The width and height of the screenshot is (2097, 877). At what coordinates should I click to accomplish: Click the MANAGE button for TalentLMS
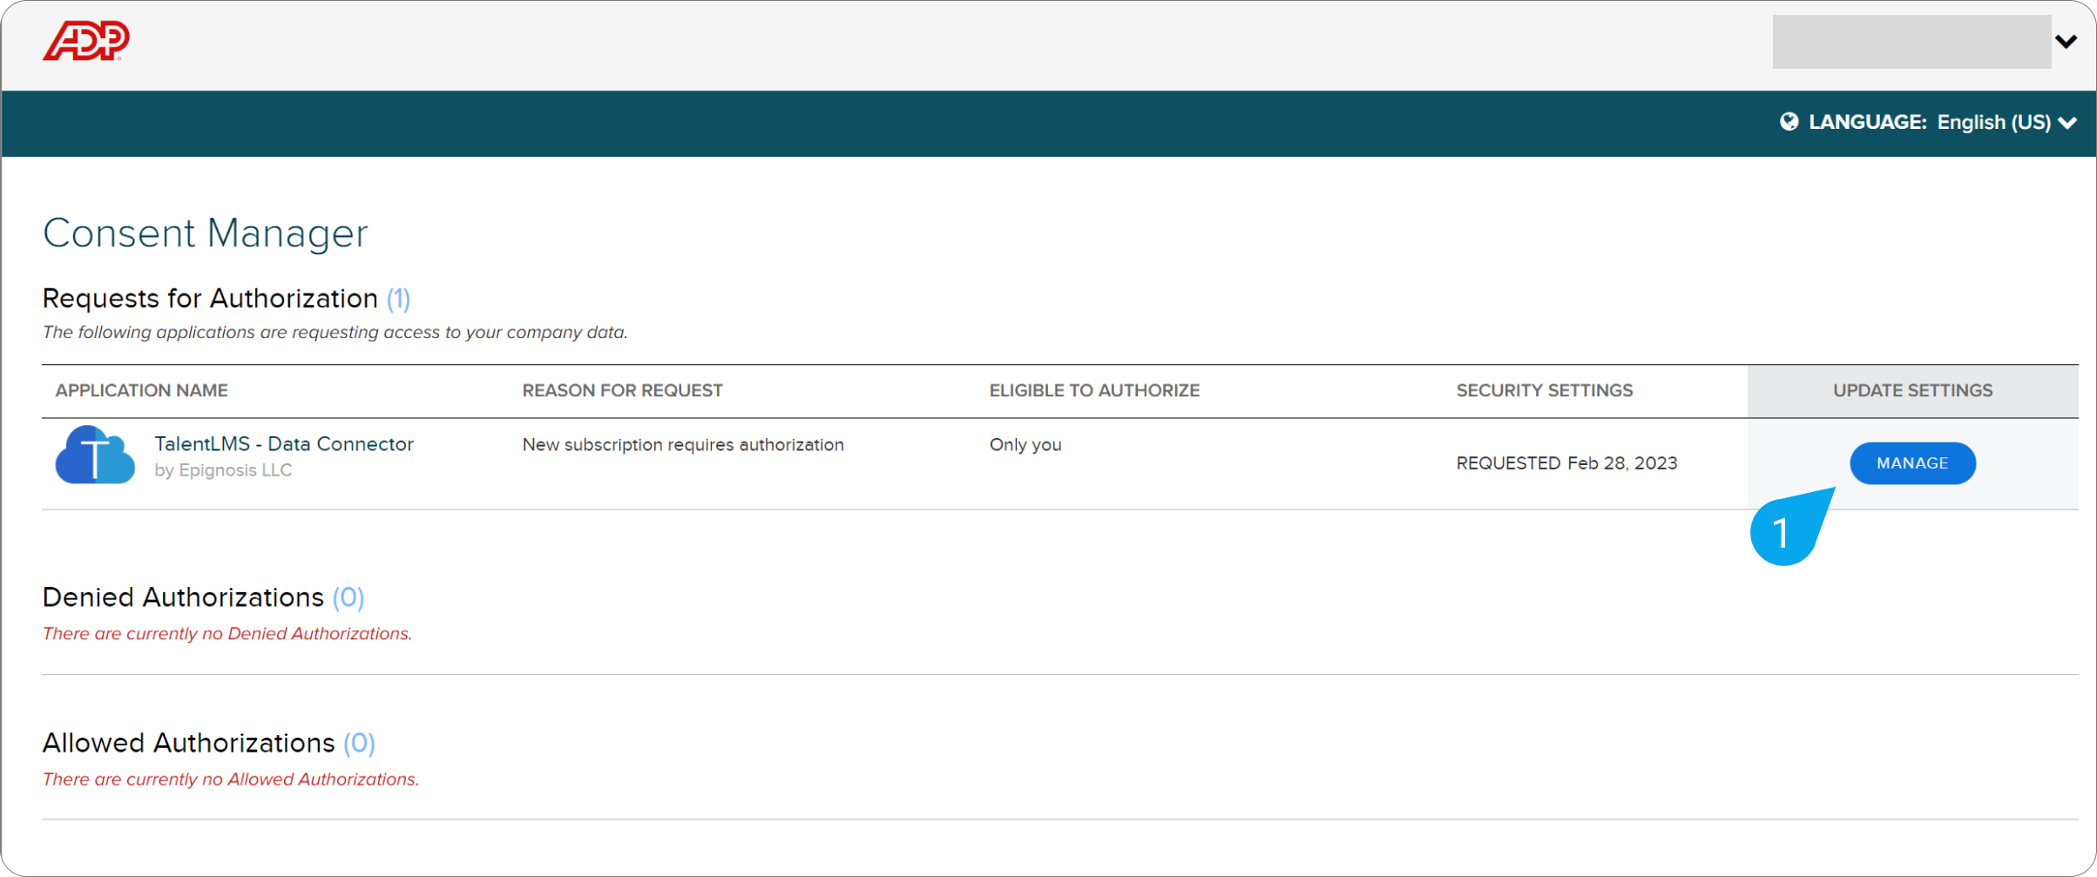[1912, 463]
